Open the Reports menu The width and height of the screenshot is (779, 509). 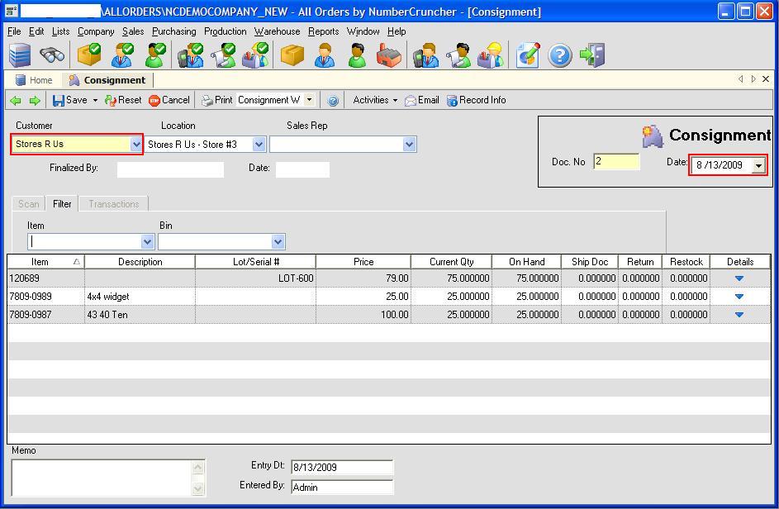(324, 31)
